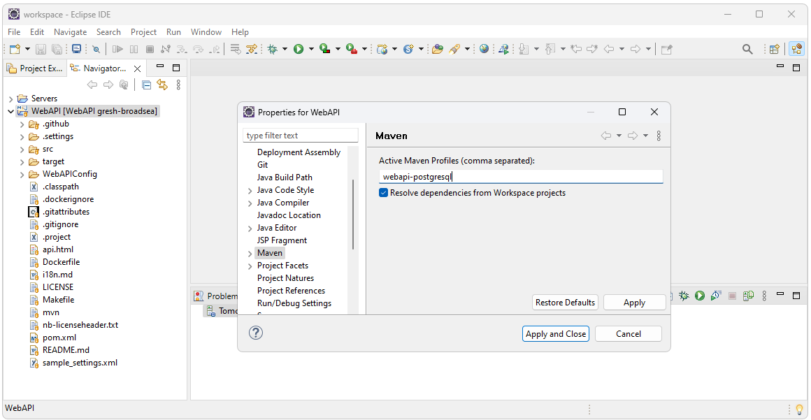This screenshot has width=811, height=420.
Task: Click Link with Editor in Navigator toolbar
Action: 162,85
